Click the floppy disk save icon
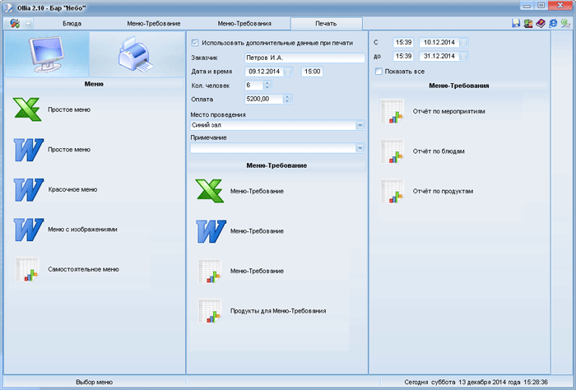 click(x=516, y=24)
